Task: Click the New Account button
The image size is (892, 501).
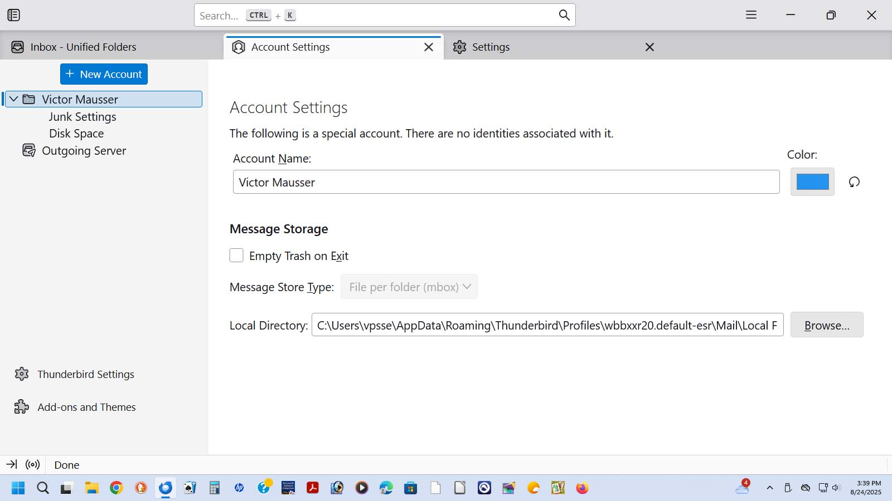Action: point(104,74)
